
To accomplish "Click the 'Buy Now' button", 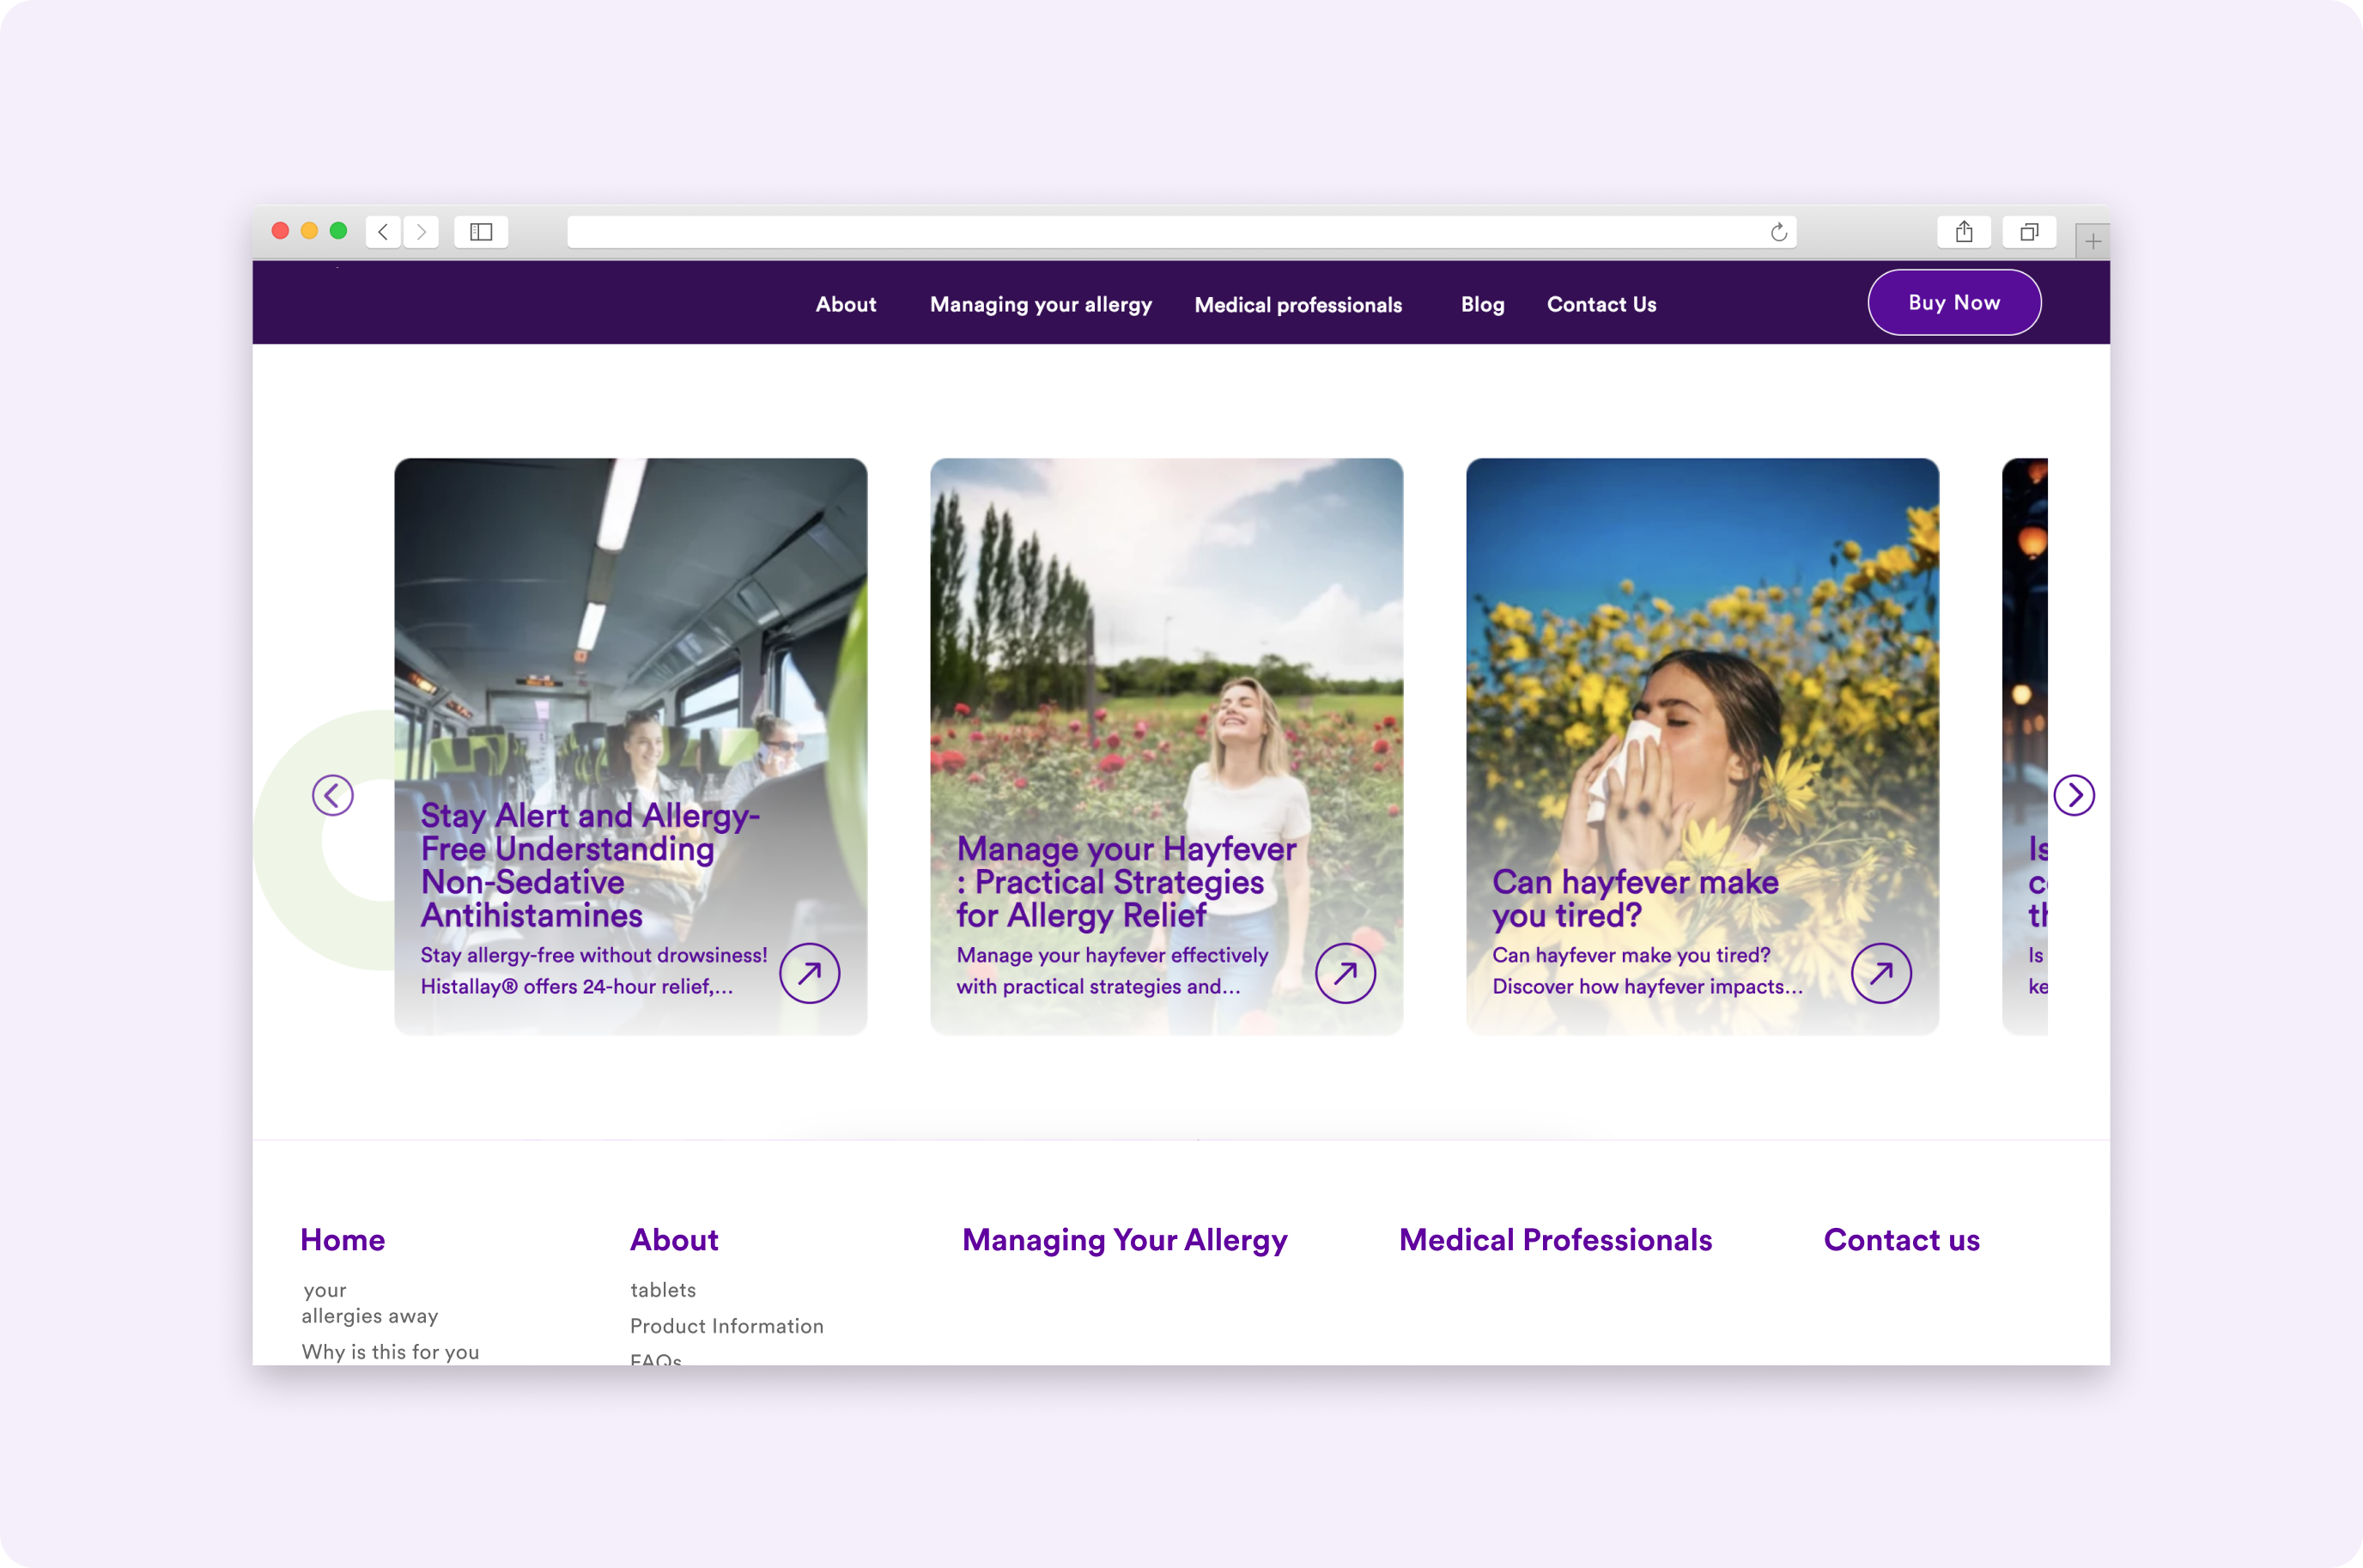I will click(x=1954, y=302).
